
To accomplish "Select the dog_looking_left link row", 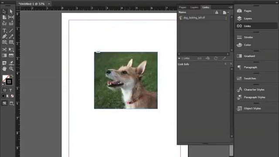I will tap(204, 18).
